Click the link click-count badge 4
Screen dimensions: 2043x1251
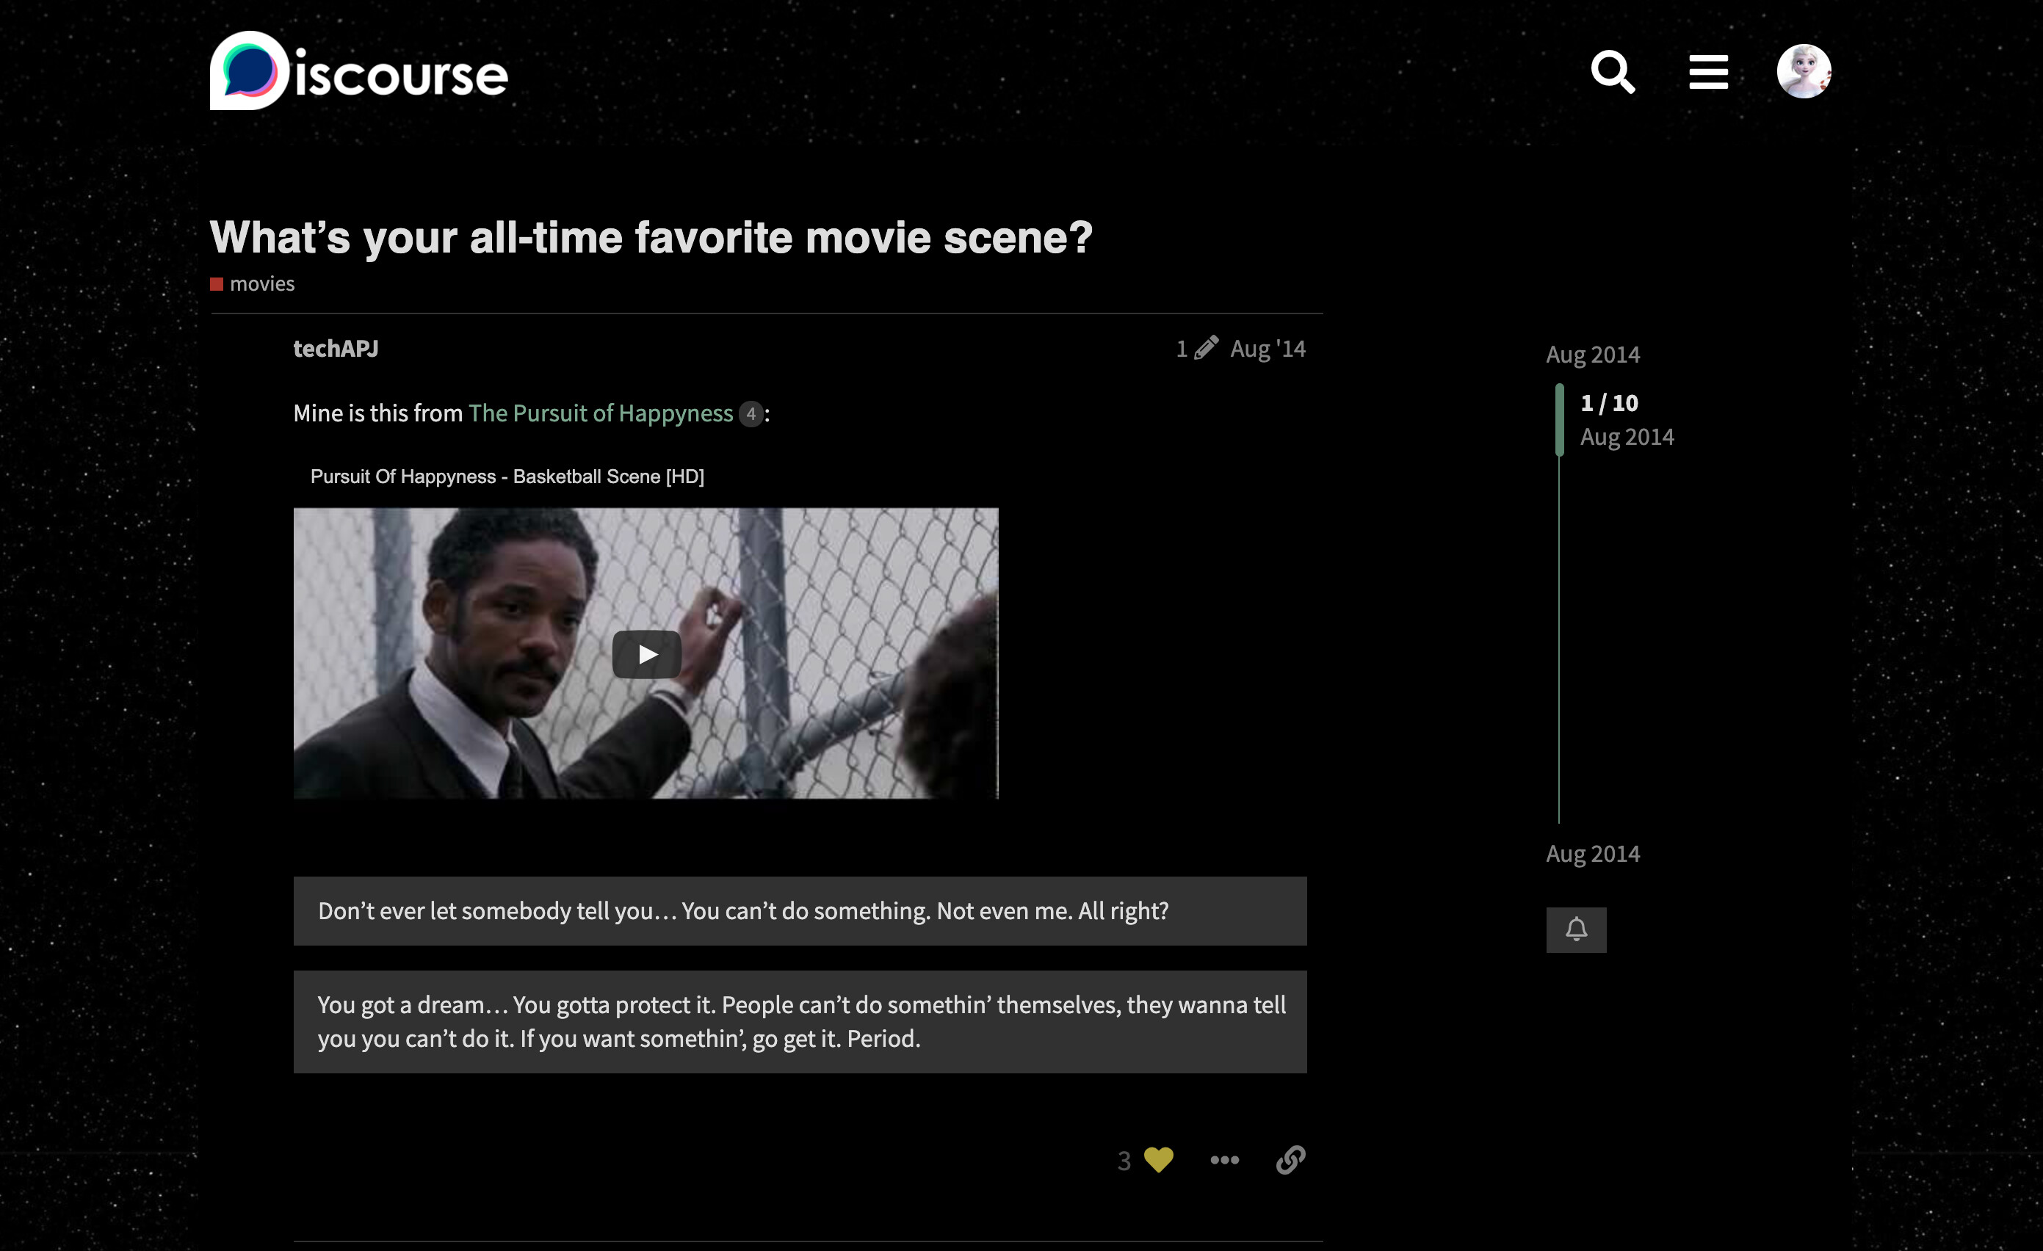pos(751,413)
